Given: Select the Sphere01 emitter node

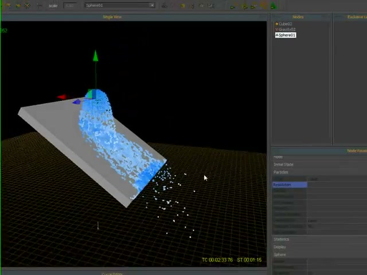Looking at the screenshot, I should click(x=286, y=35).
